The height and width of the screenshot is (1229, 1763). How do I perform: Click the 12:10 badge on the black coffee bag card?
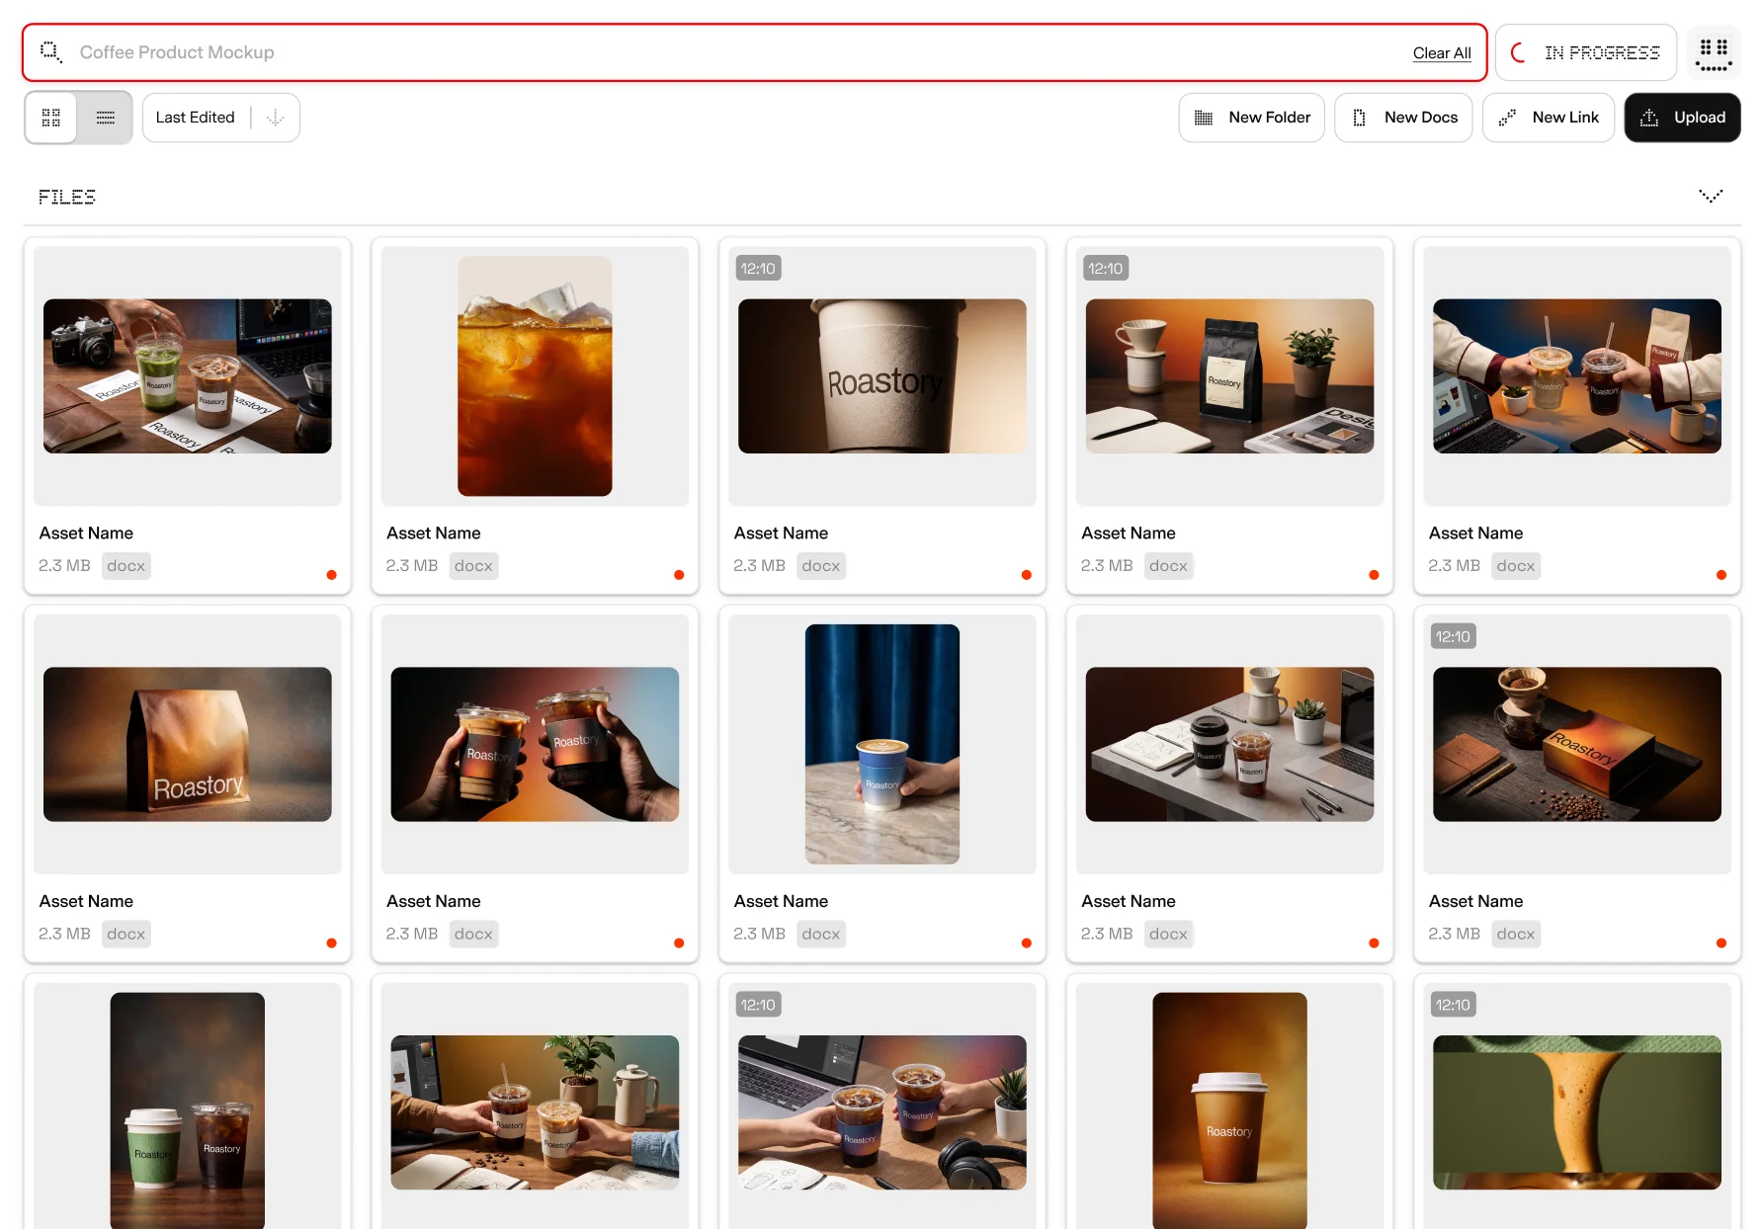[x=1105, y=269]
